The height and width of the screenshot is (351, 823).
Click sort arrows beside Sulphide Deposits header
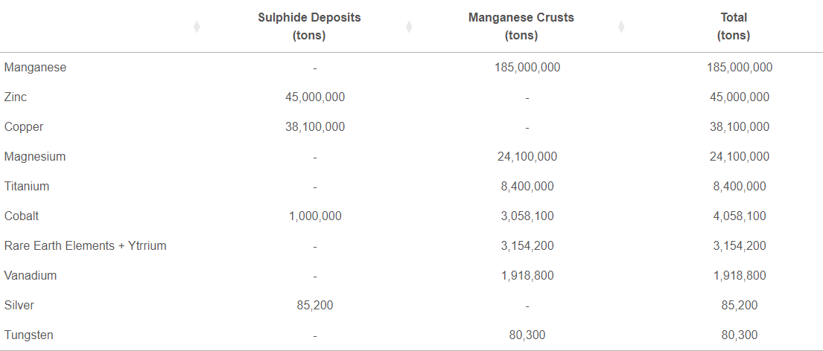(410, 27)
